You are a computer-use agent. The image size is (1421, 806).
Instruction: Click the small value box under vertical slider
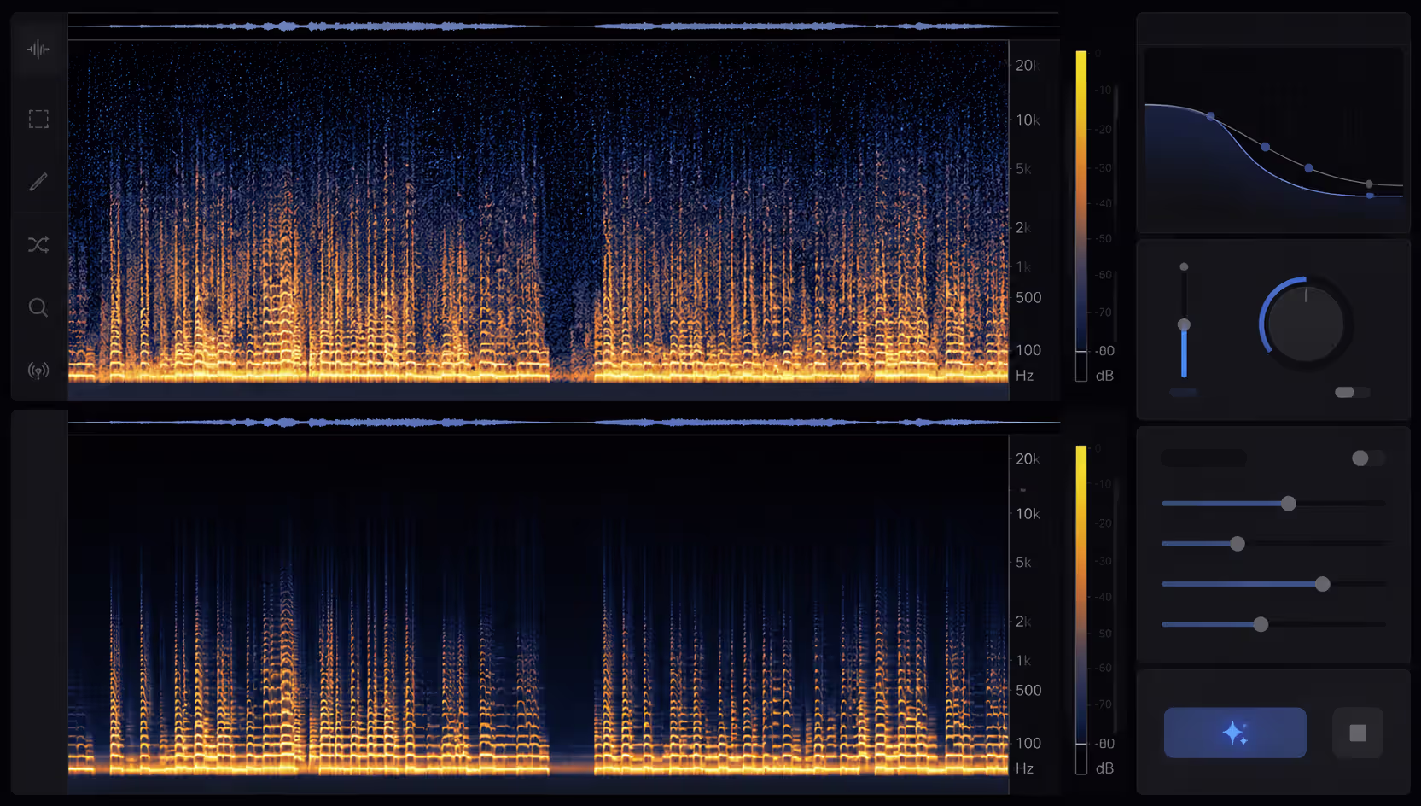click(x=1184, y=393)
